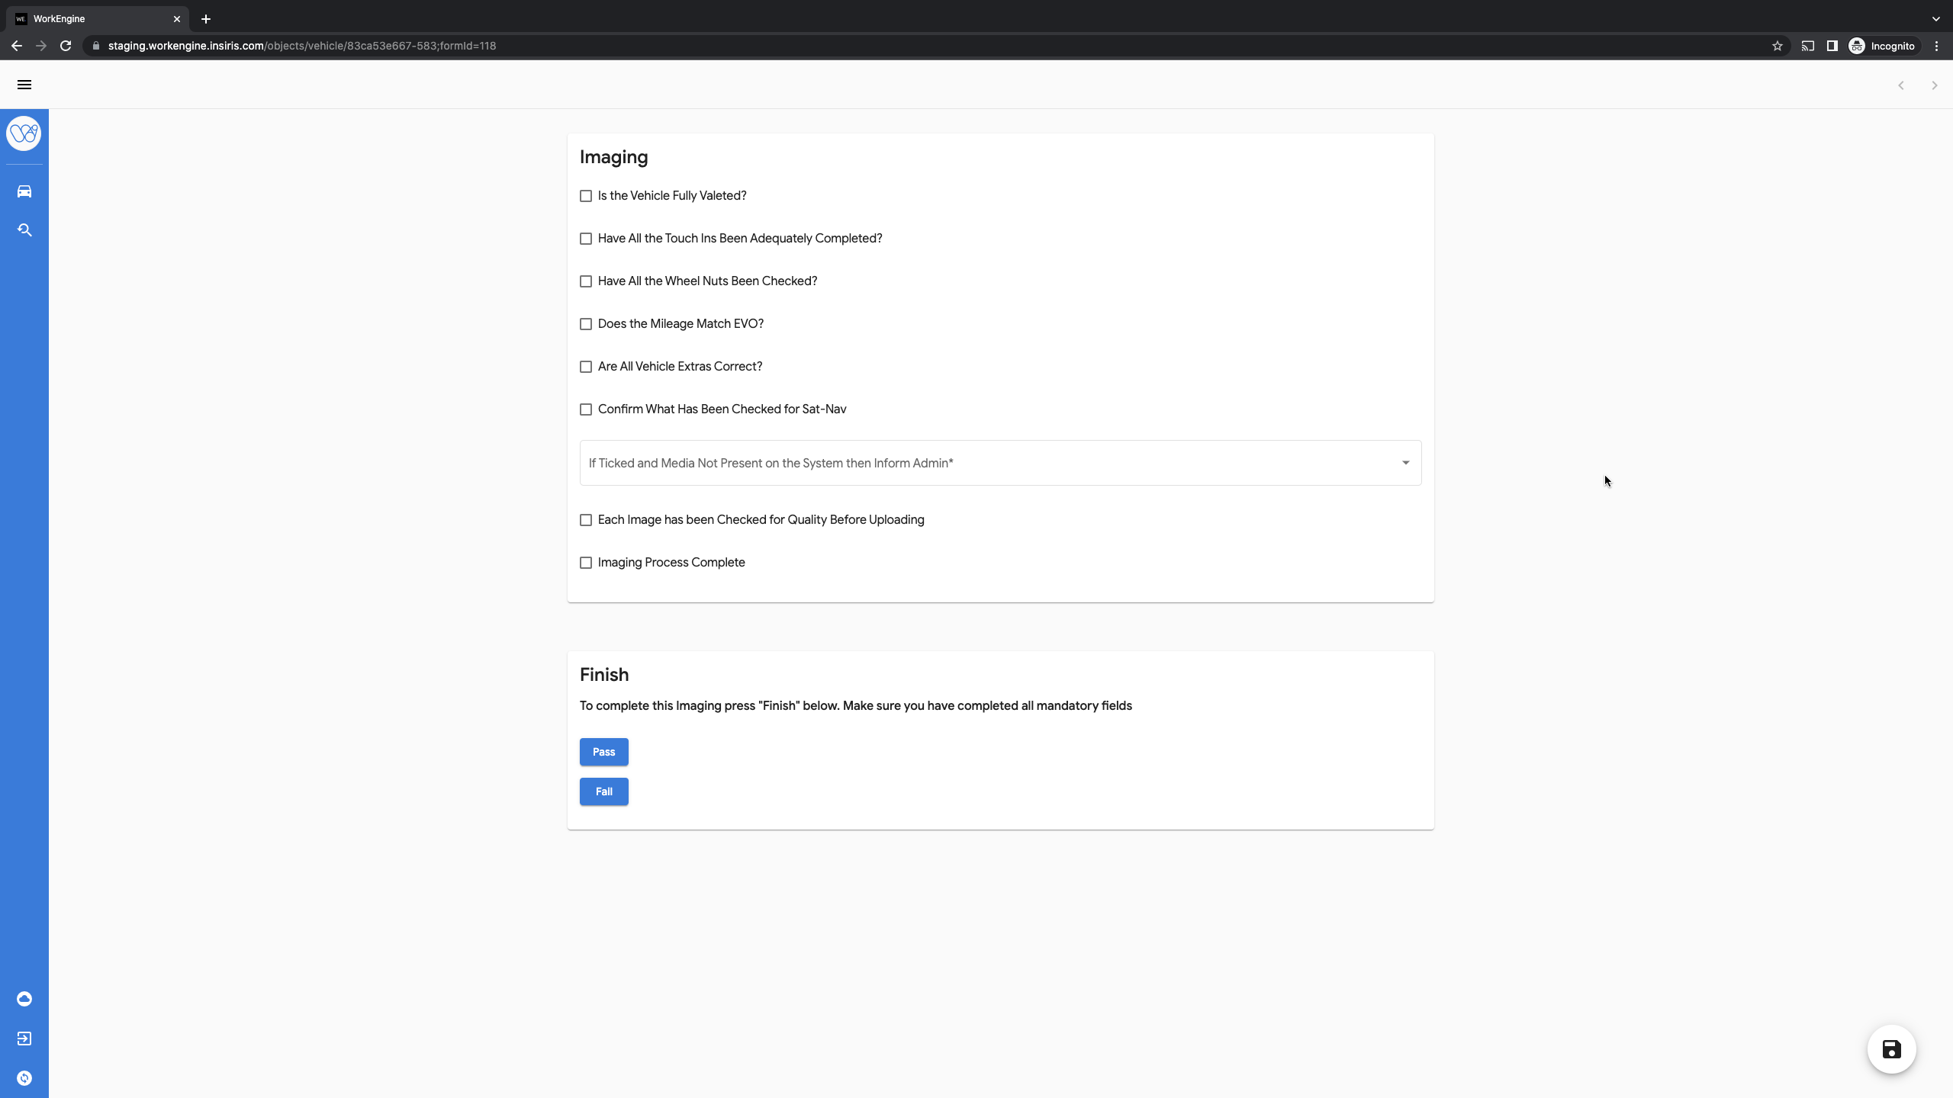The image size is (1953, 1098).
Task: Bookmark this page with star icon
Action: click(x=1777, y=46)
